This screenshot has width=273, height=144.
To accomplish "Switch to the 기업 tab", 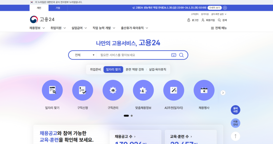I will (58, 8).
